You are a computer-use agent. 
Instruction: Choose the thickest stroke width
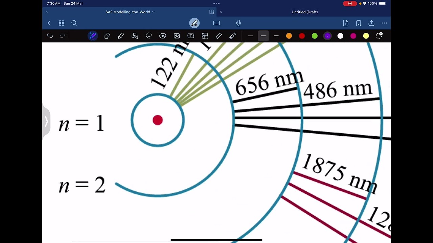(276, 36)
